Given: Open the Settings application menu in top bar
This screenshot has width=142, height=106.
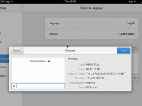Looking at the screenshot, I should pyautogui.click(x=6, y=2).
